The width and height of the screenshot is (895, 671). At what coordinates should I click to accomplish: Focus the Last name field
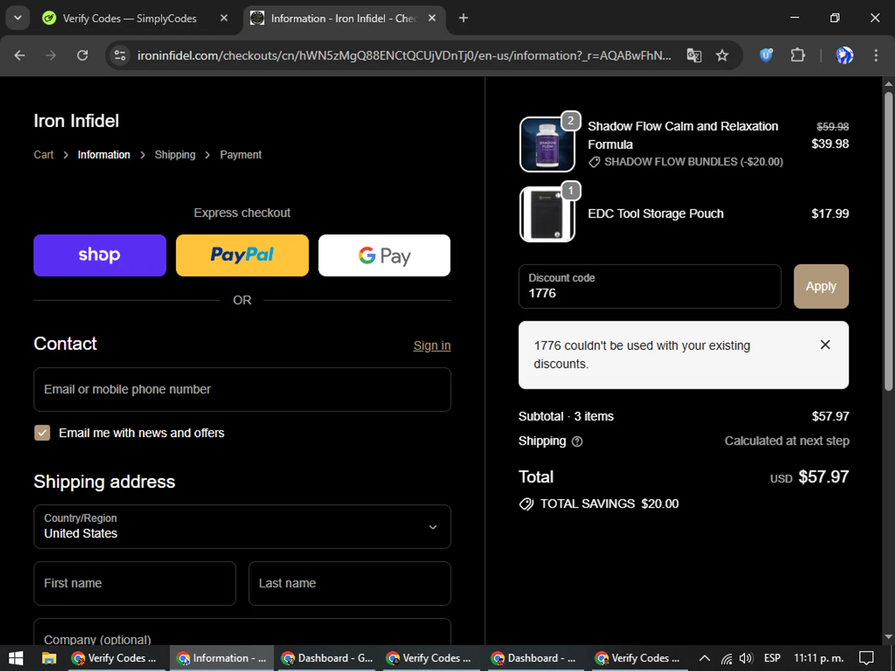pos(350,583)
